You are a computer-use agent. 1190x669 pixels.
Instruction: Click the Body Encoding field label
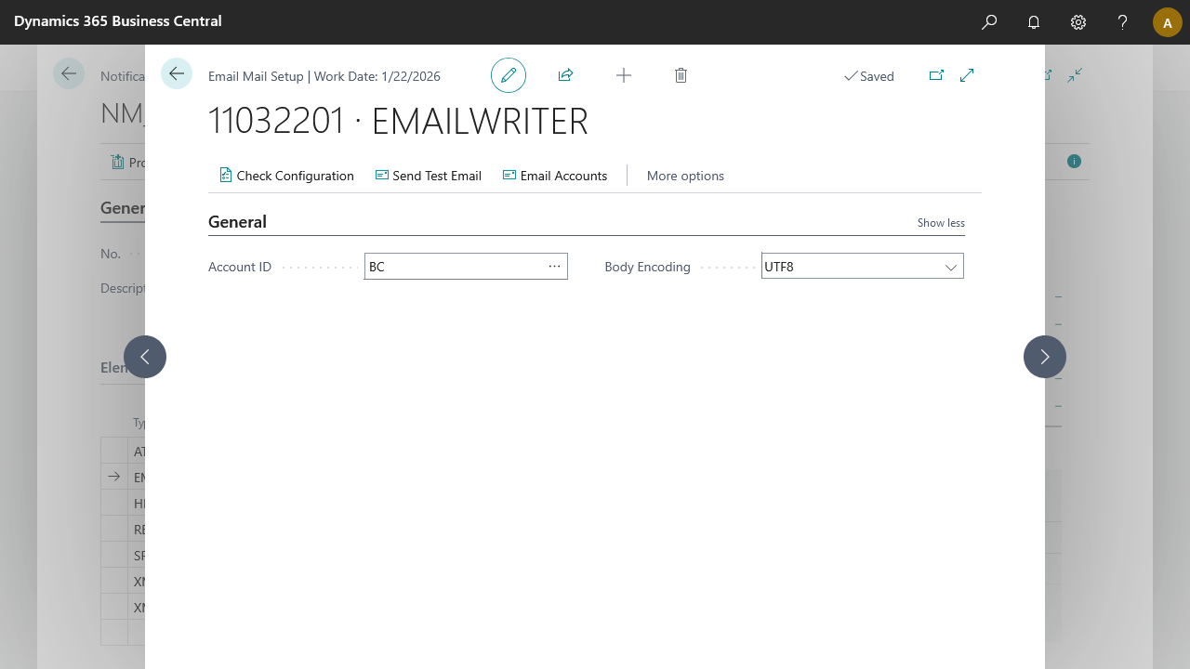[647, 267]
